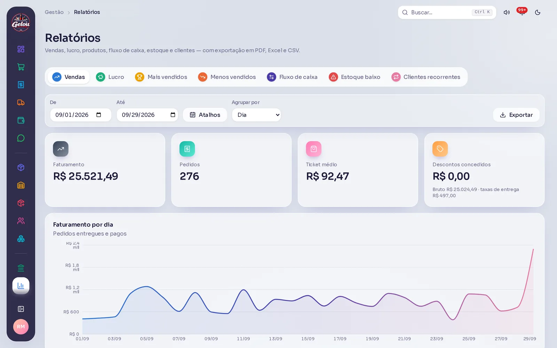
Task: Open the Até date calendar picker
Action: [173, 115]
